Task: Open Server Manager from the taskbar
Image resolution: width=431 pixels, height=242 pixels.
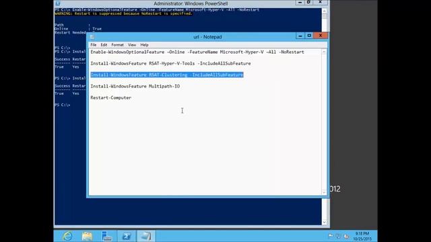Action: point(106,236)
